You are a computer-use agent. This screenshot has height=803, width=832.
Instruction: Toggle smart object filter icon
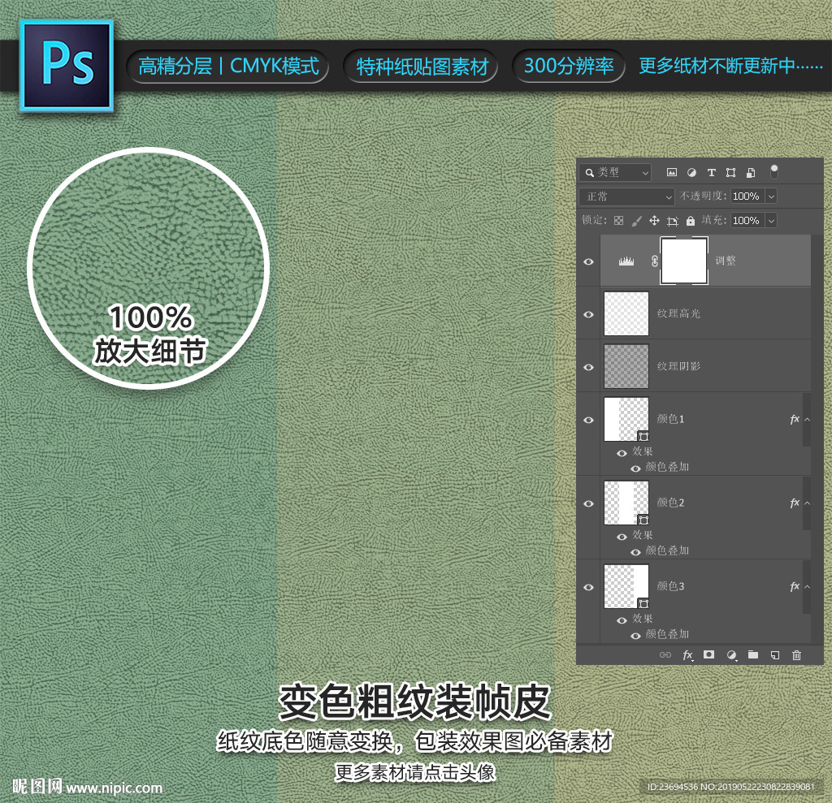click(x=751, y=172)
